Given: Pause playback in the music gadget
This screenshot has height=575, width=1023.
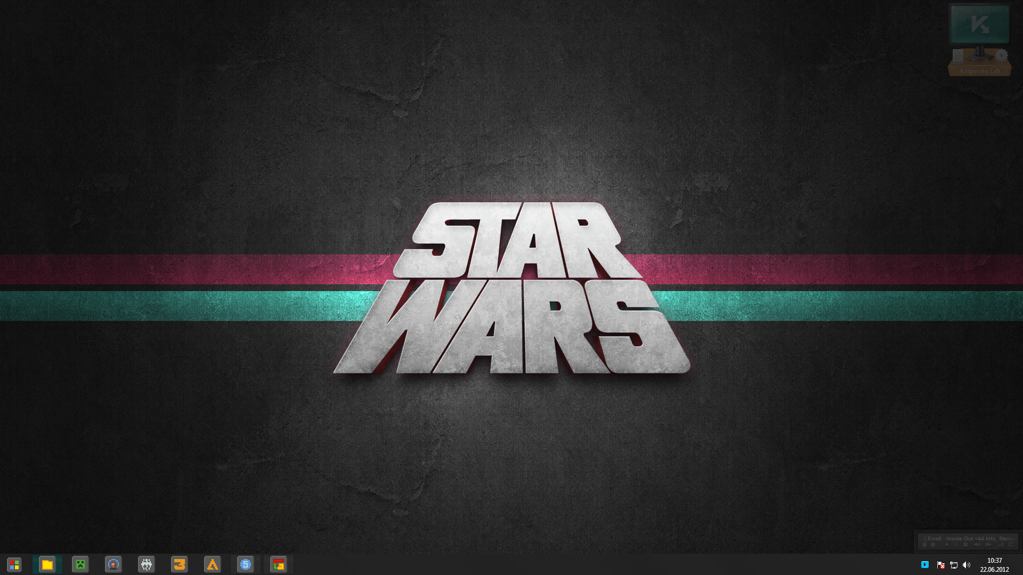Looking at the screenshot, I should (956, 545).
